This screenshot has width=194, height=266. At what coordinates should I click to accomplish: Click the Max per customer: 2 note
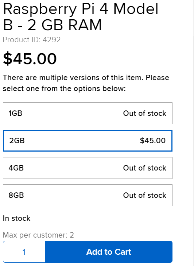coord(38,235)
